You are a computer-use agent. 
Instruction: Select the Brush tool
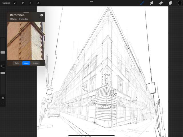tap(142, 3)
